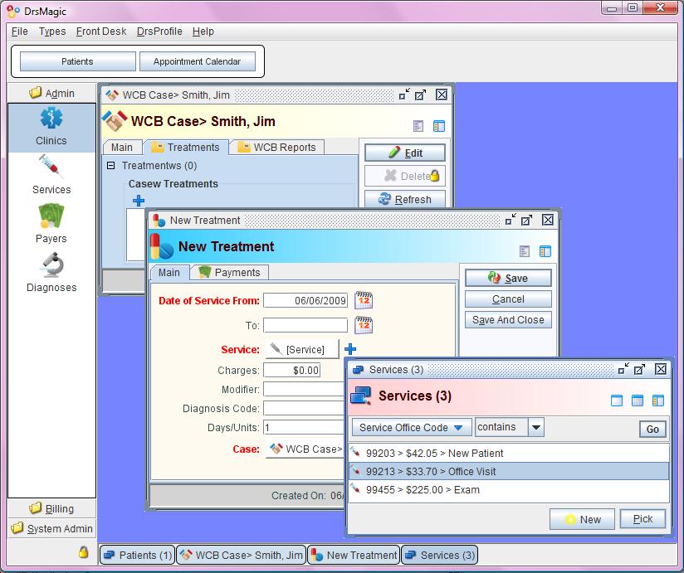
Task: Click the form view icon in the WCB Case header
Action: 418,126
